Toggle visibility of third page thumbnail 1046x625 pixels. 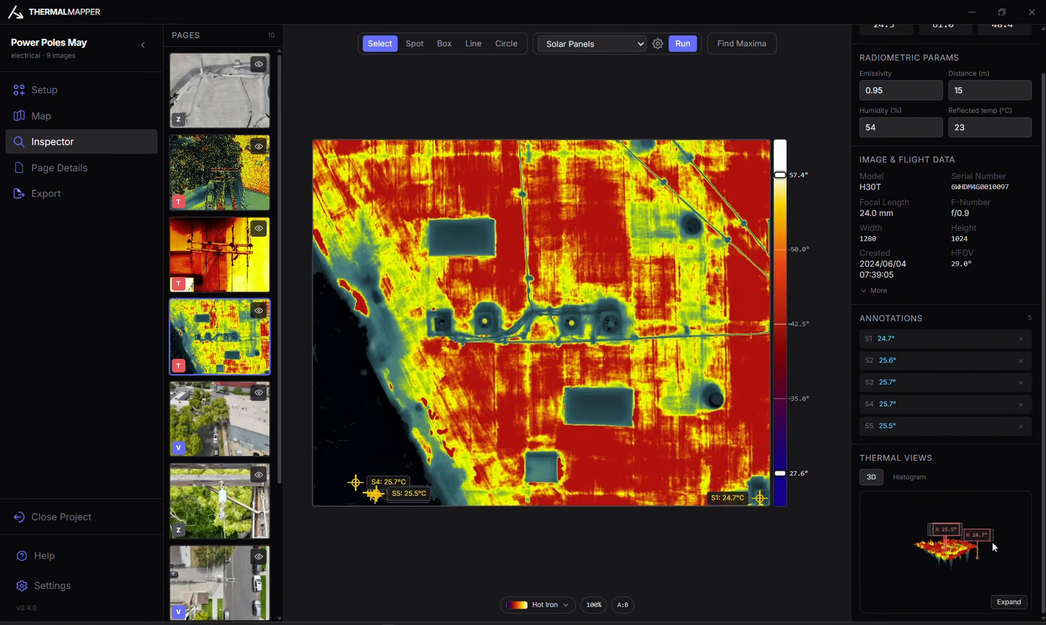[259, 229]
